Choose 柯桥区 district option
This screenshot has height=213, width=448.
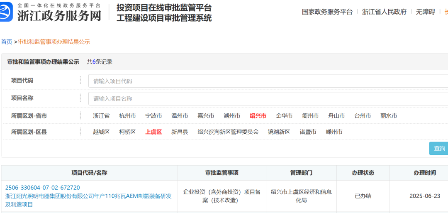pos(127,132)
